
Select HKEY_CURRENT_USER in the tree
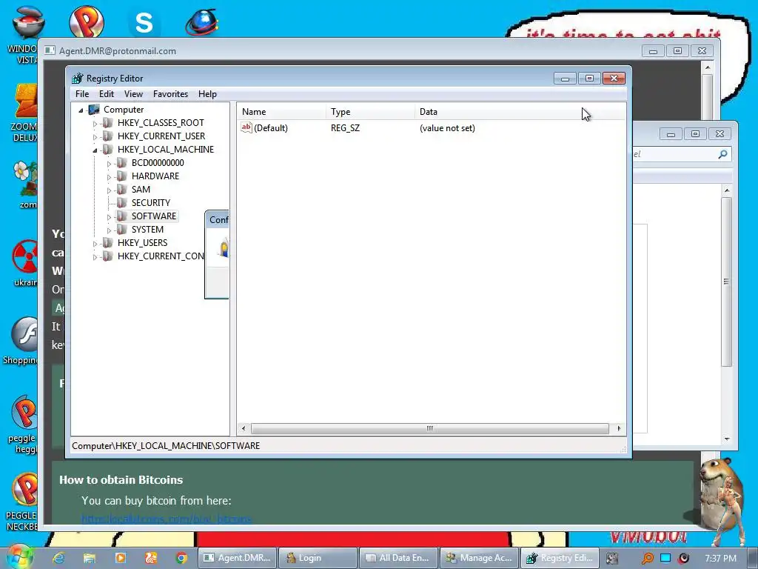(x=161, y=136)
